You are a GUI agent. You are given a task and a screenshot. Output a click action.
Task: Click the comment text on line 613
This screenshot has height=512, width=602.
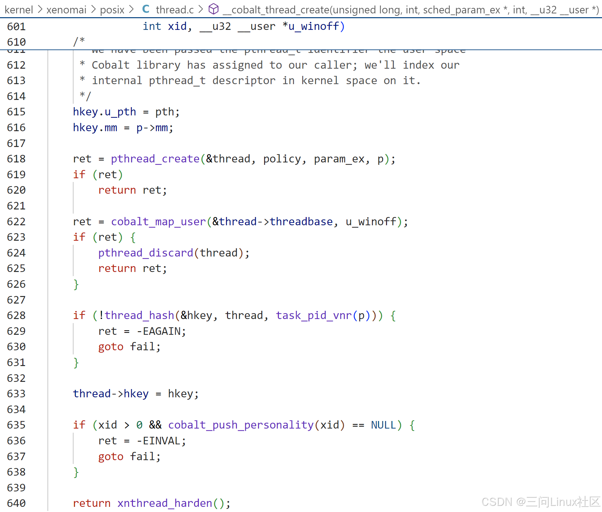point(250,80)
